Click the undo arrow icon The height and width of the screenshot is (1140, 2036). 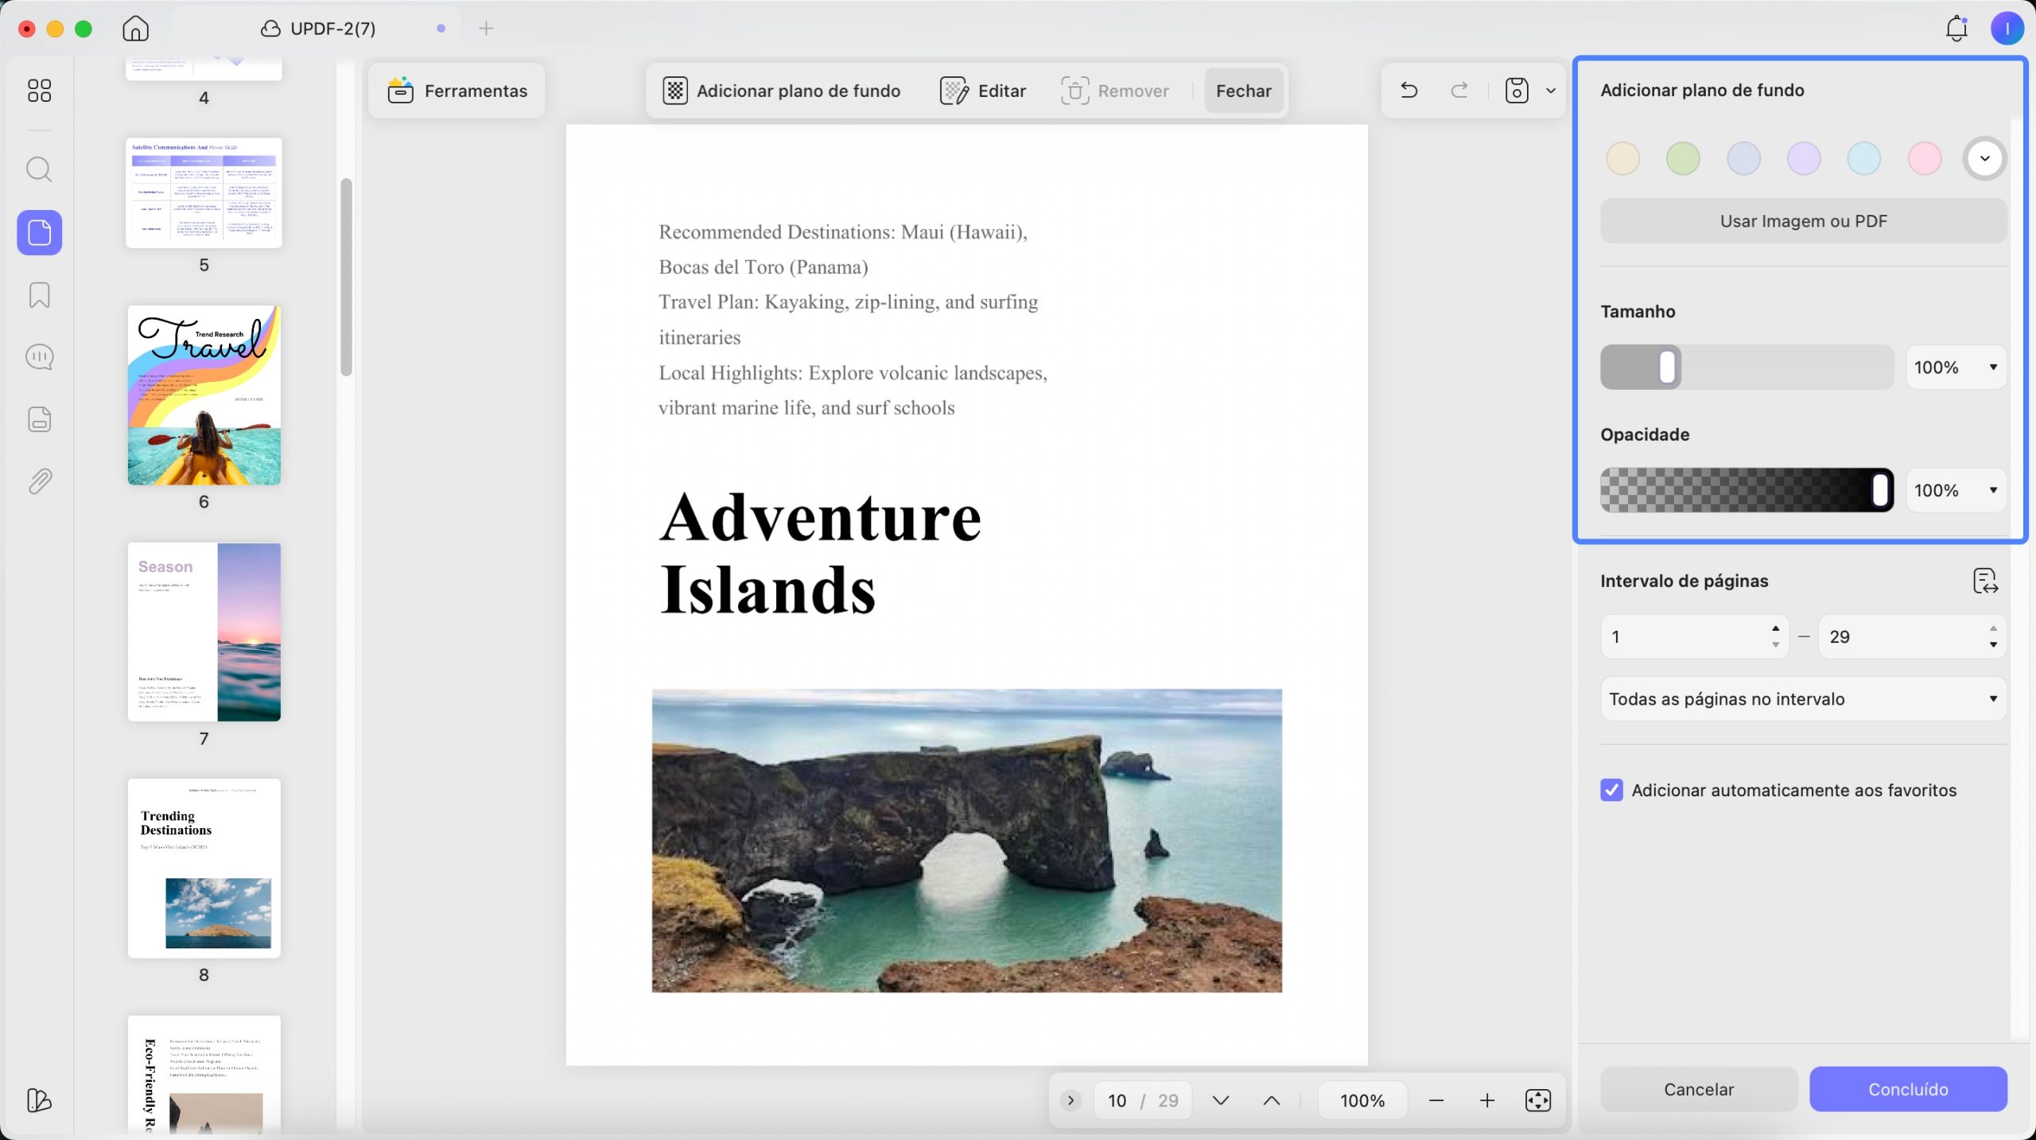(1408, 91)
